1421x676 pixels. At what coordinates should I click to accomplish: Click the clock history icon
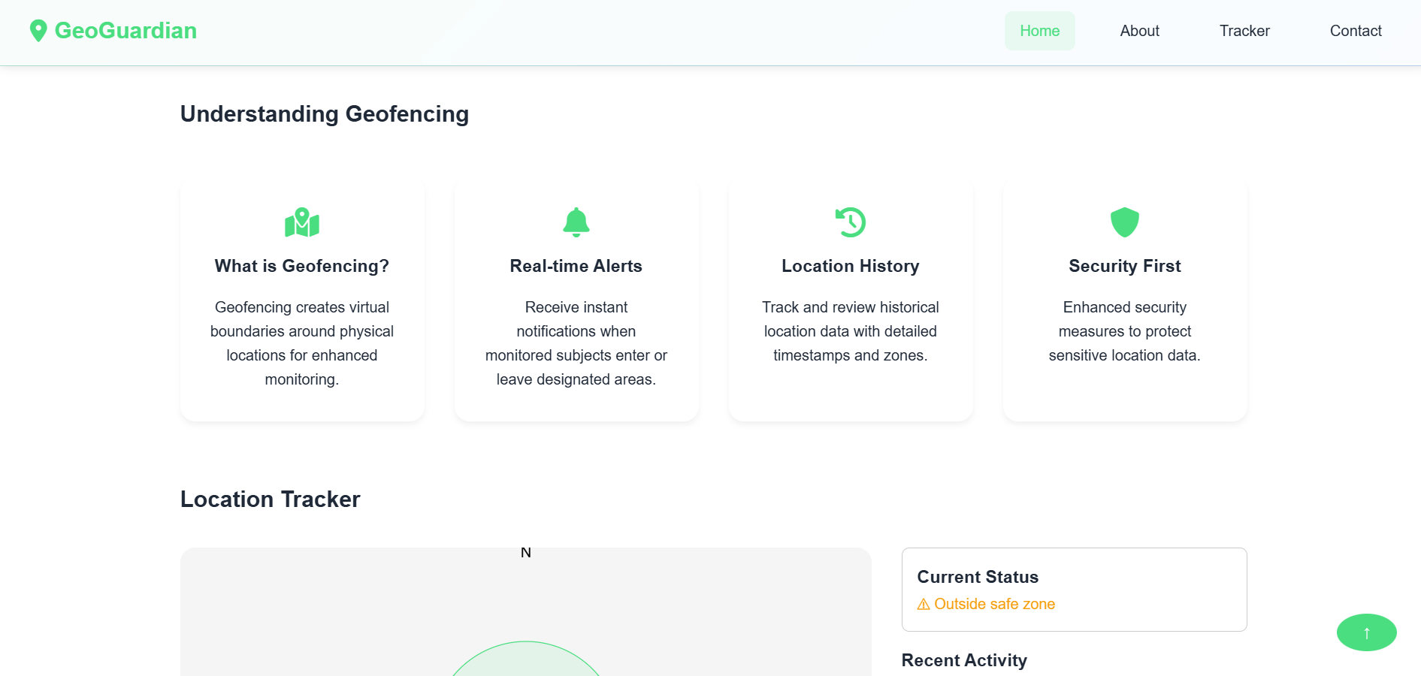coord(851,222)
